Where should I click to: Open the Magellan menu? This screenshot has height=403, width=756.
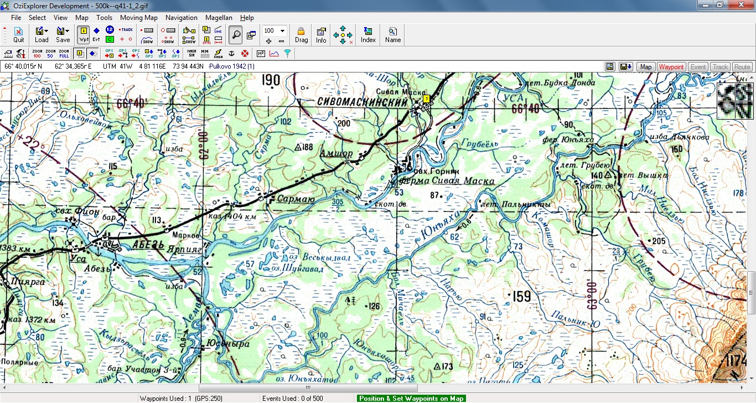[219, 18]
